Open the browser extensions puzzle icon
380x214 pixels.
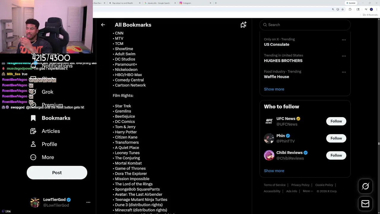coord(350,10)
